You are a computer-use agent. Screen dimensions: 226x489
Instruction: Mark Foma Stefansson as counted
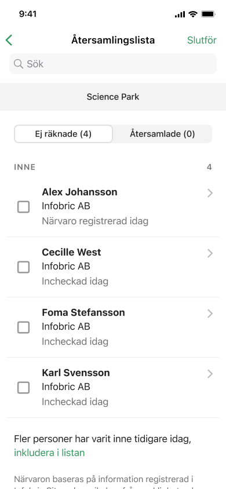pyautogui.click(x=23, y=327)
